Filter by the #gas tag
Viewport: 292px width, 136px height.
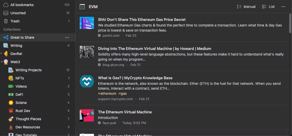(x=122, y=93)
